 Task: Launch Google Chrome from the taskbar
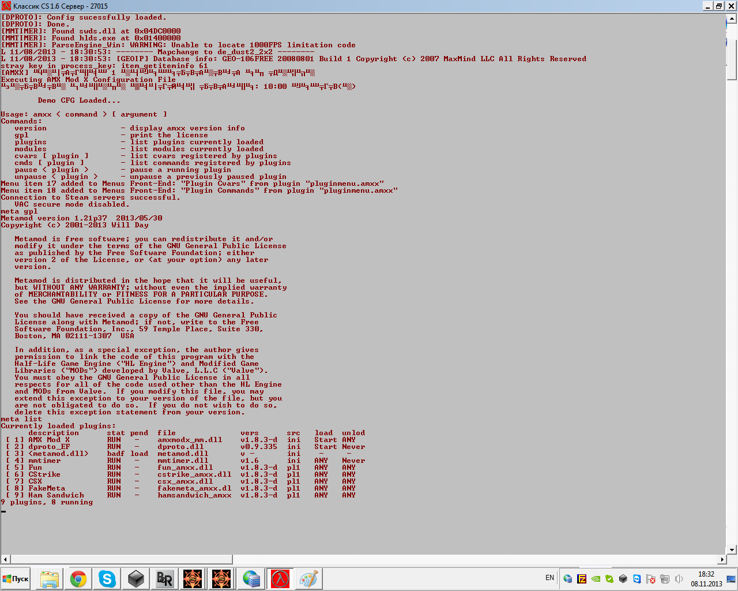78,579
